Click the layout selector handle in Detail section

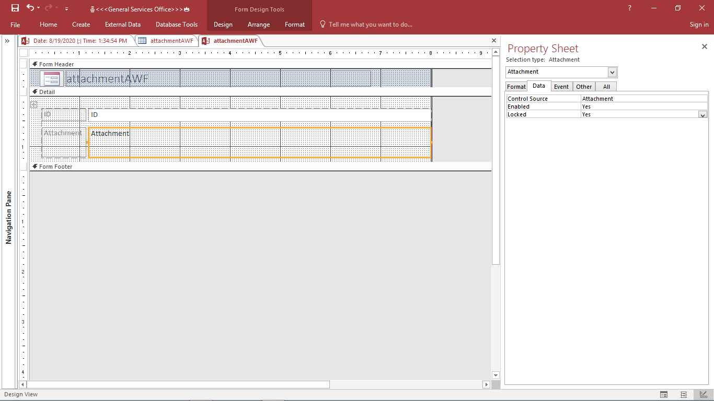pos(34,104)
